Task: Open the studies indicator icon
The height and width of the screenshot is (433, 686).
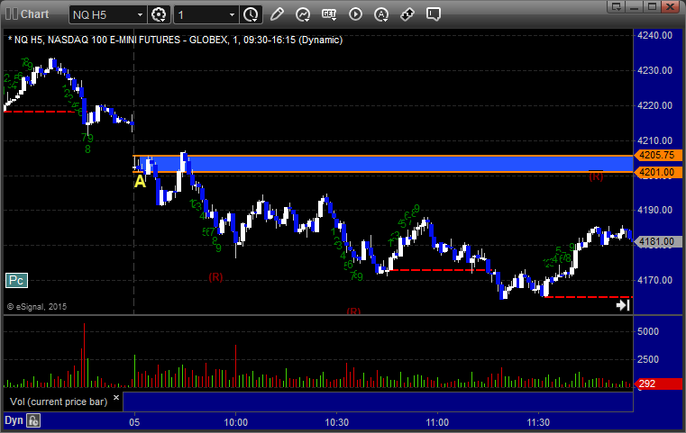Action: 303,14
